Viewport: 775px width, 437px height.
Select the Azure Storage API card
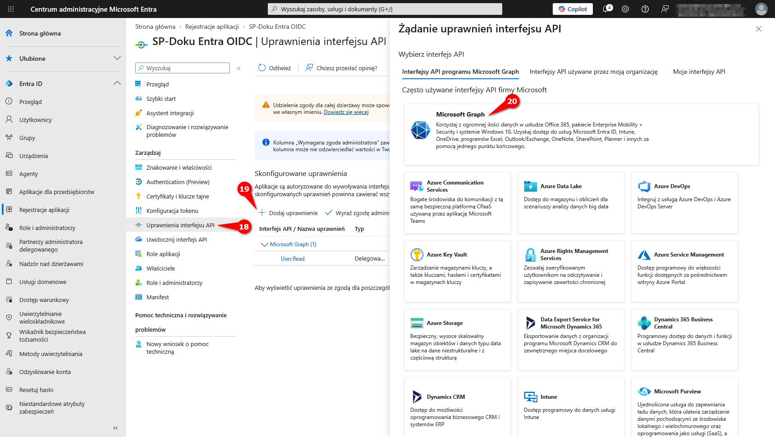457,340
